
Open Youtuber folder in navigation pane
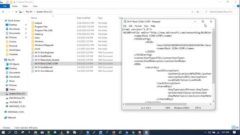13,54
